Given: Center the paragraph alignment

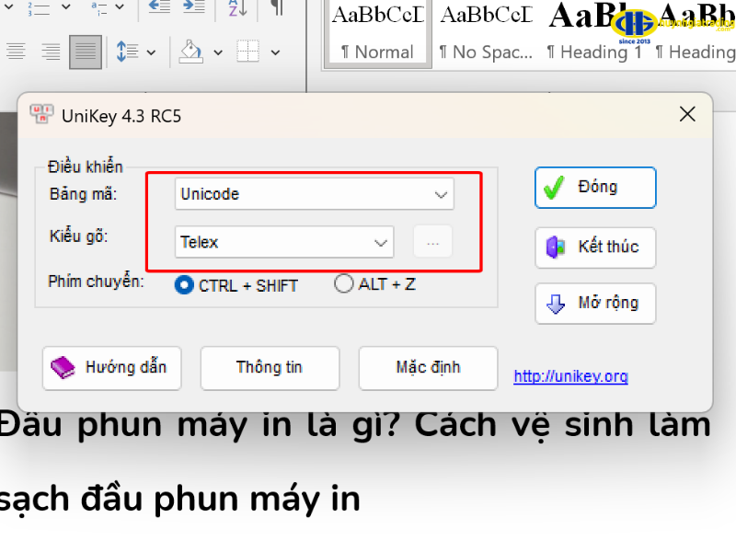Looking at the screenshot, I should pos(50,51).
